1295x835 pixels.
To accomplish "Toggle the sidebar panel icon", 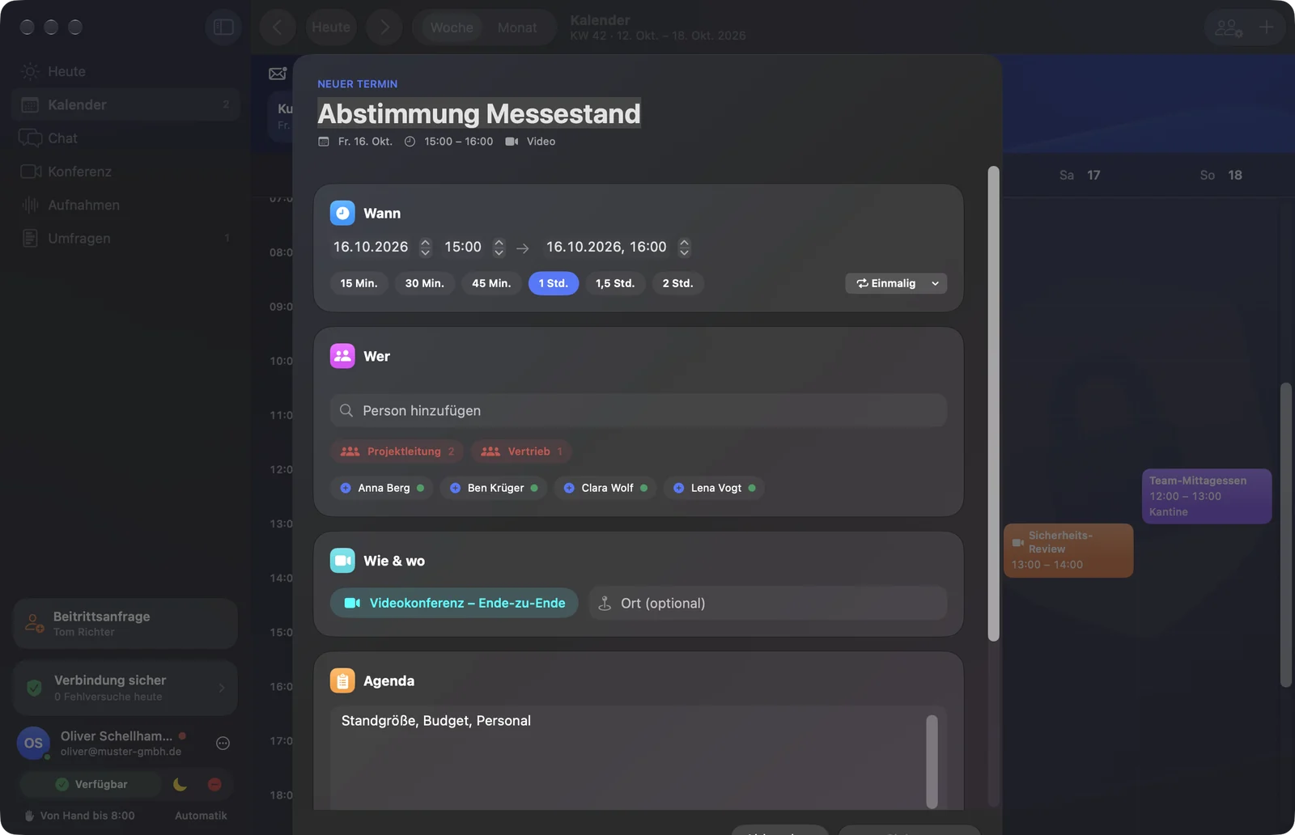I will pyautogui.click(x=223, y=28).
